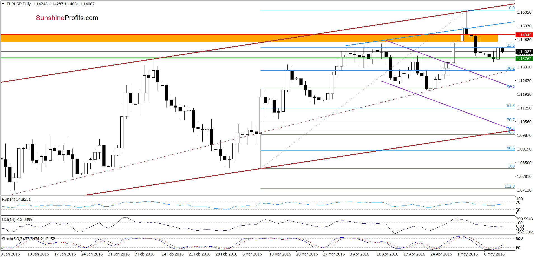Select the OHLC values 1.14248 1.14287 1.14031 1.14087
Viewport: 534px width, 258px height.
tap(64, 4)
